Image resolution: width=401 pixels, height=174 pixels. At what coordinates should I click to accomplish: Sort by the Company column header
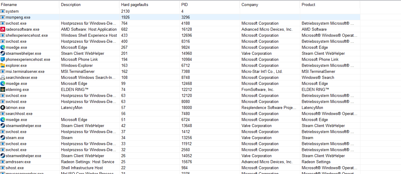[270, 5]
